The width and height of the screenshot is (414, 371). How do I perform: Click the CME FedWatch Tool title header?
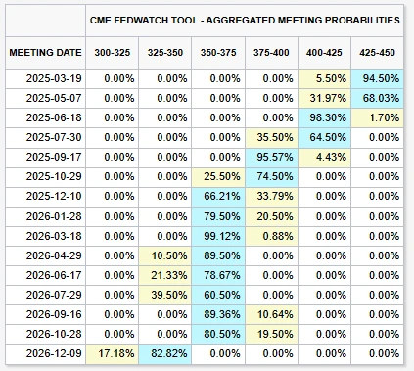(x=245, y=21)
